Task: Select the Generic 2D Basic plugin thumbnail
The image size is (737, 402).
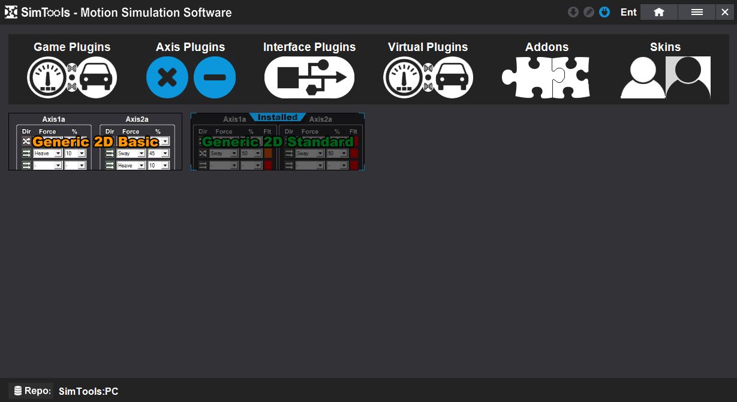Action: (95, 142)
